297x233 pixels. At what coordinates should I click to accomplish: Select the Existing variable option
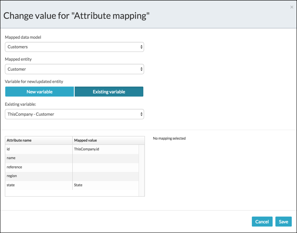(109, 92)
